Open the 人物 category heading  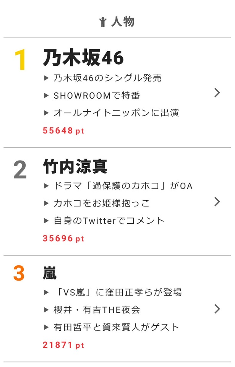tap(123, 22)
